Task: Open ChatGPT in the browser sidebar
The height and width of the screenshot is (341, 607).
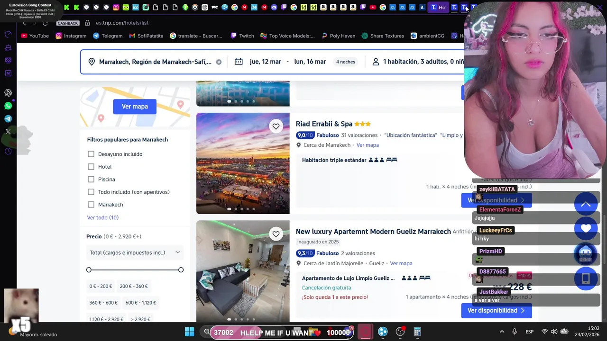Action: point(8,93)
